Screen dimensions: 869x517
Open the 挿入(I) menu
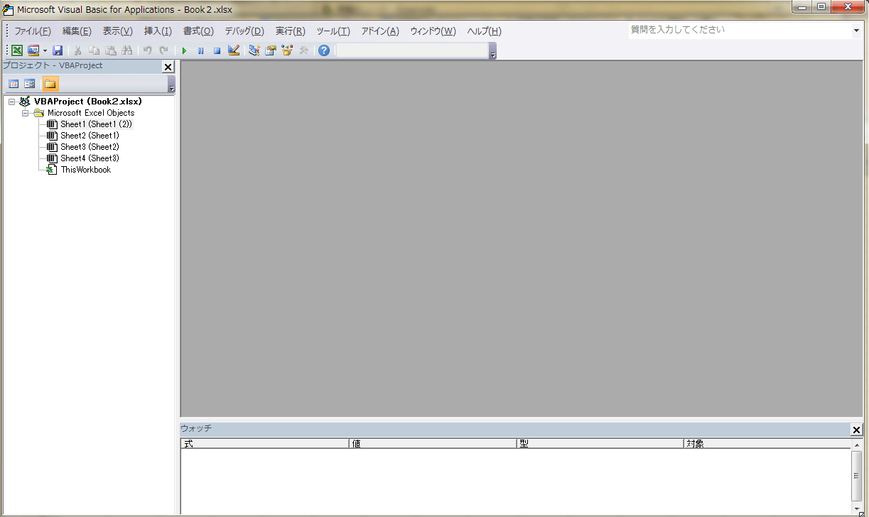pyautogui.click(x=158, y=31)
